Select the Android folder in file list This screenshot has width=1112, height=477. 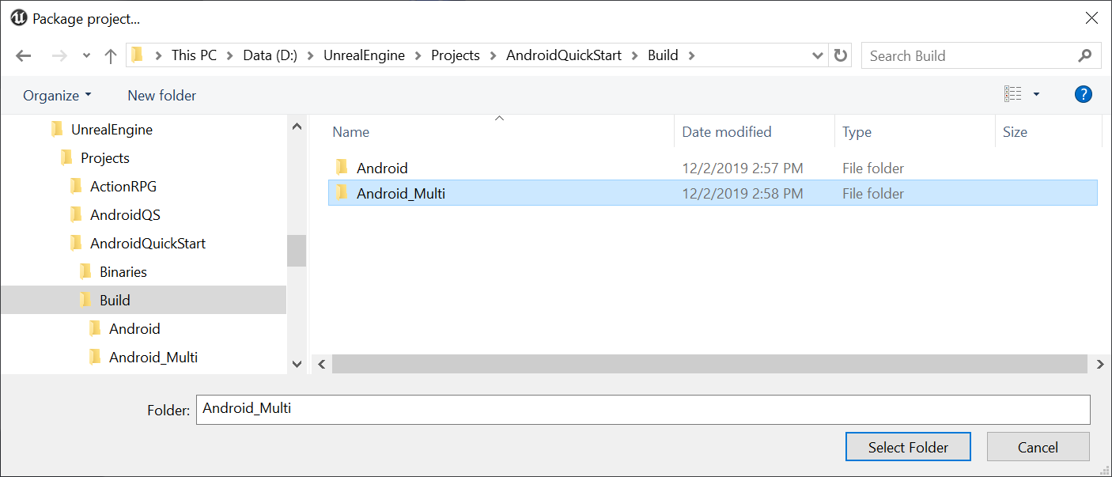point(382,168)
